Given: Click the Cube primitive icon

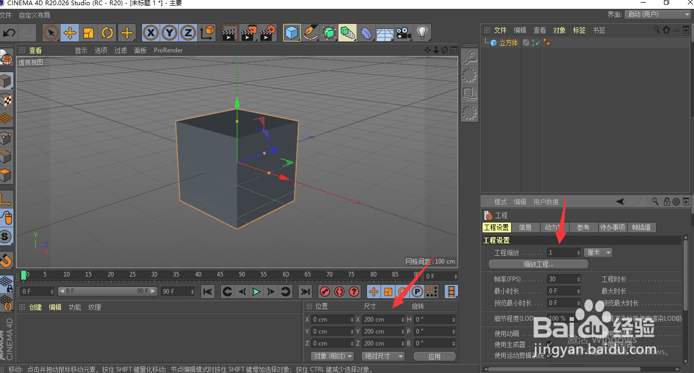Looking at the screenshot, I should coord(292,33).
